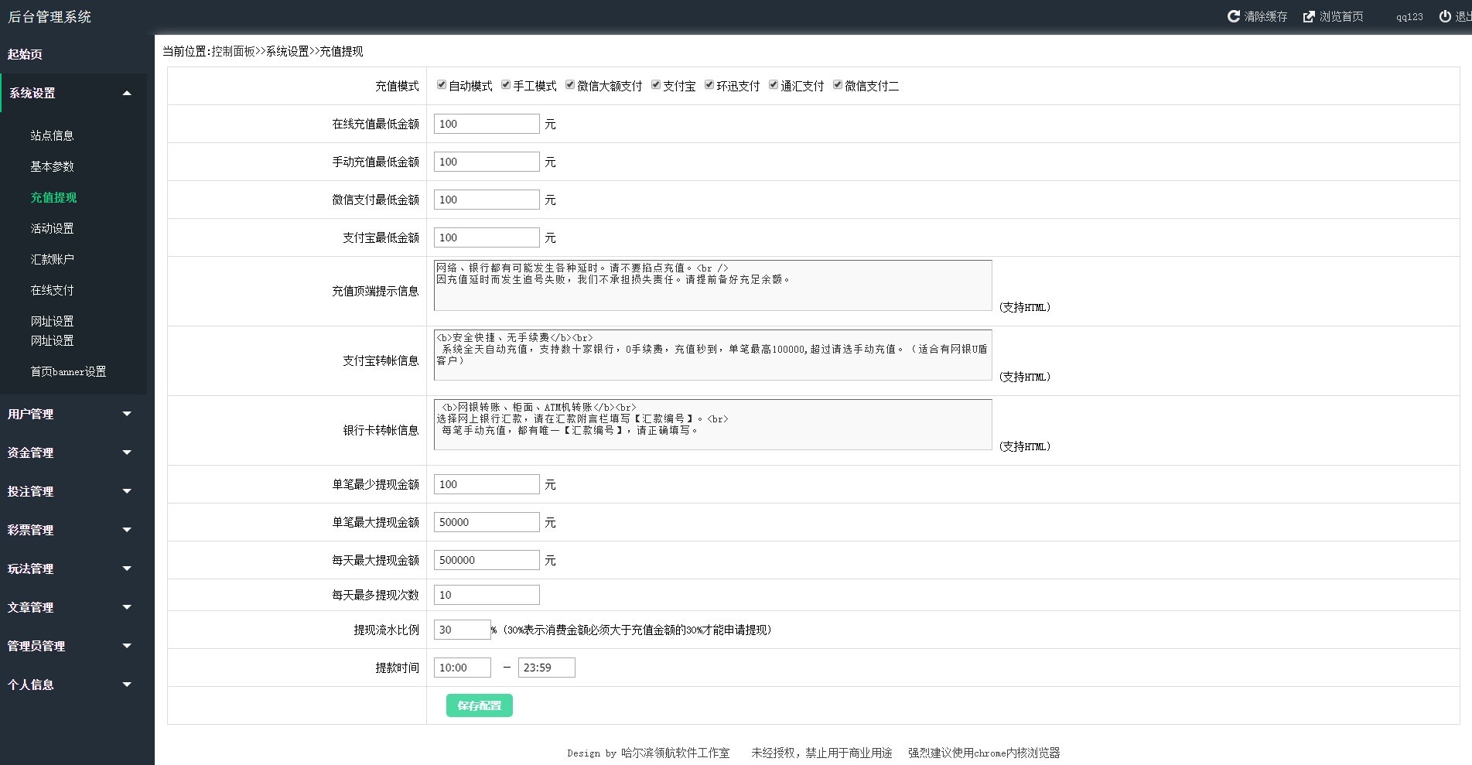The width and height of the screenshot is (1472, 765).
Task: Disable the 微信大额支付 checkbox
Action: coord(570,85)
